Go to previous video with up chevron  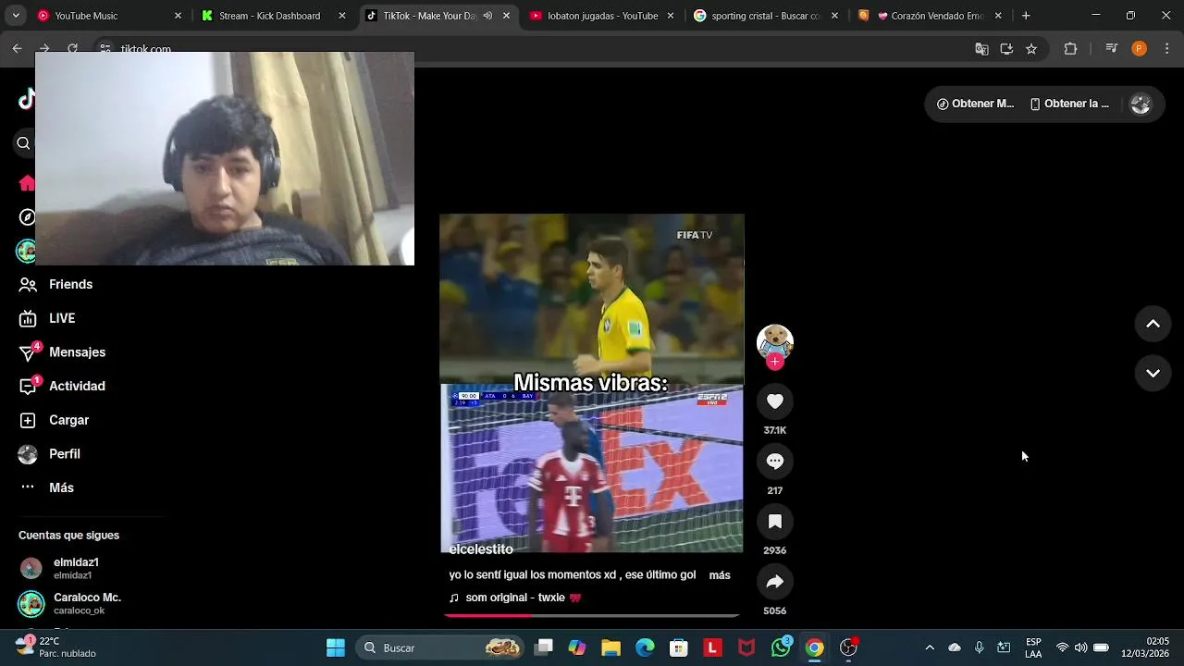pyautogui.click(x=1153, y=324)
